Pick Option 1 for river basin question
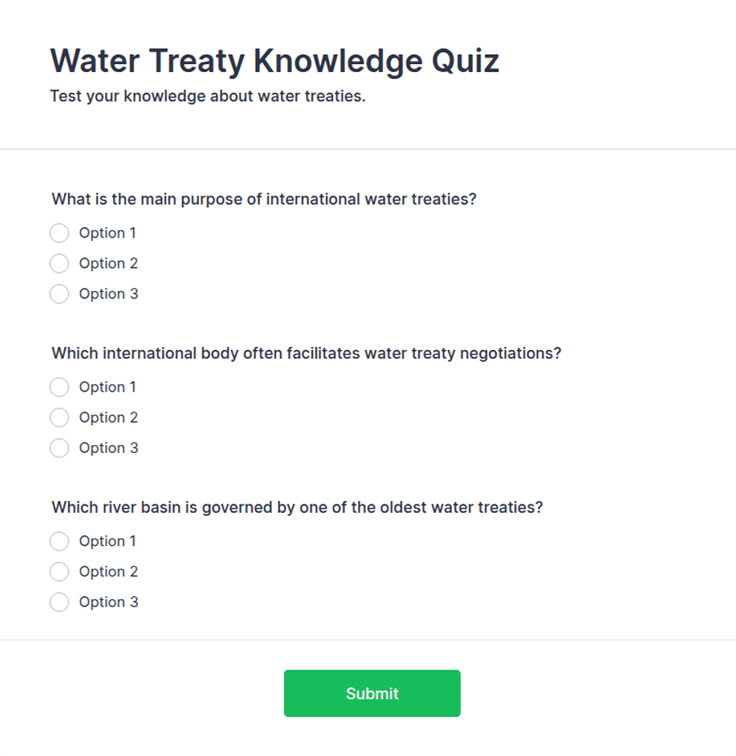The height and width of the screenshot is (756, 736). 59,541
